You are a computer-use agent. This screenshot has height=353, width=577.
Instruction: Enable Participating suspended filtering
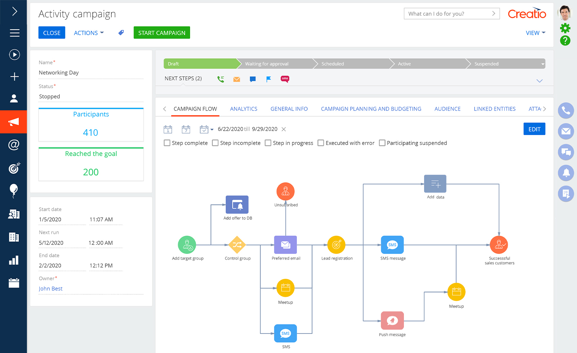point(382,143)
